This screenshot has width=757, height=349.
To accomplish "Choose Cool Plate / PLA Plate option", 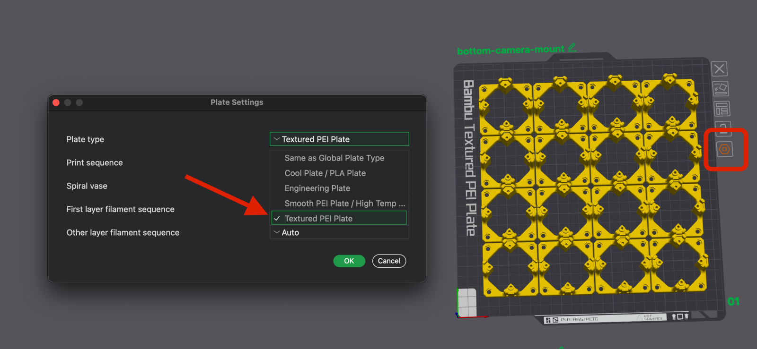I will 325,173.
